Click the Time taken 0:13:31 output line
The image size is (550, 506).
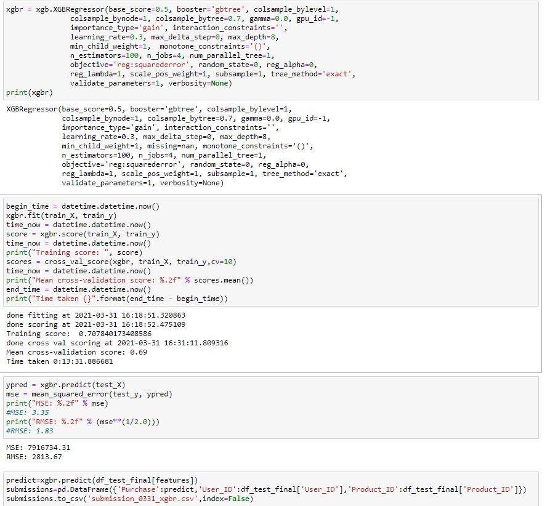pos(59,361)
